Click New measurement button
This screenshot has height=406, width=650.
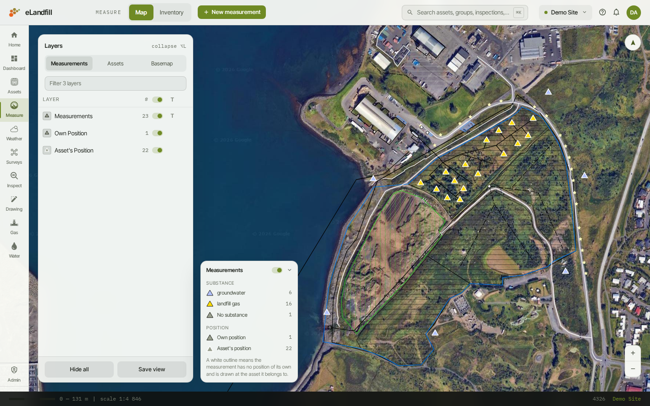tap(232, 12)
